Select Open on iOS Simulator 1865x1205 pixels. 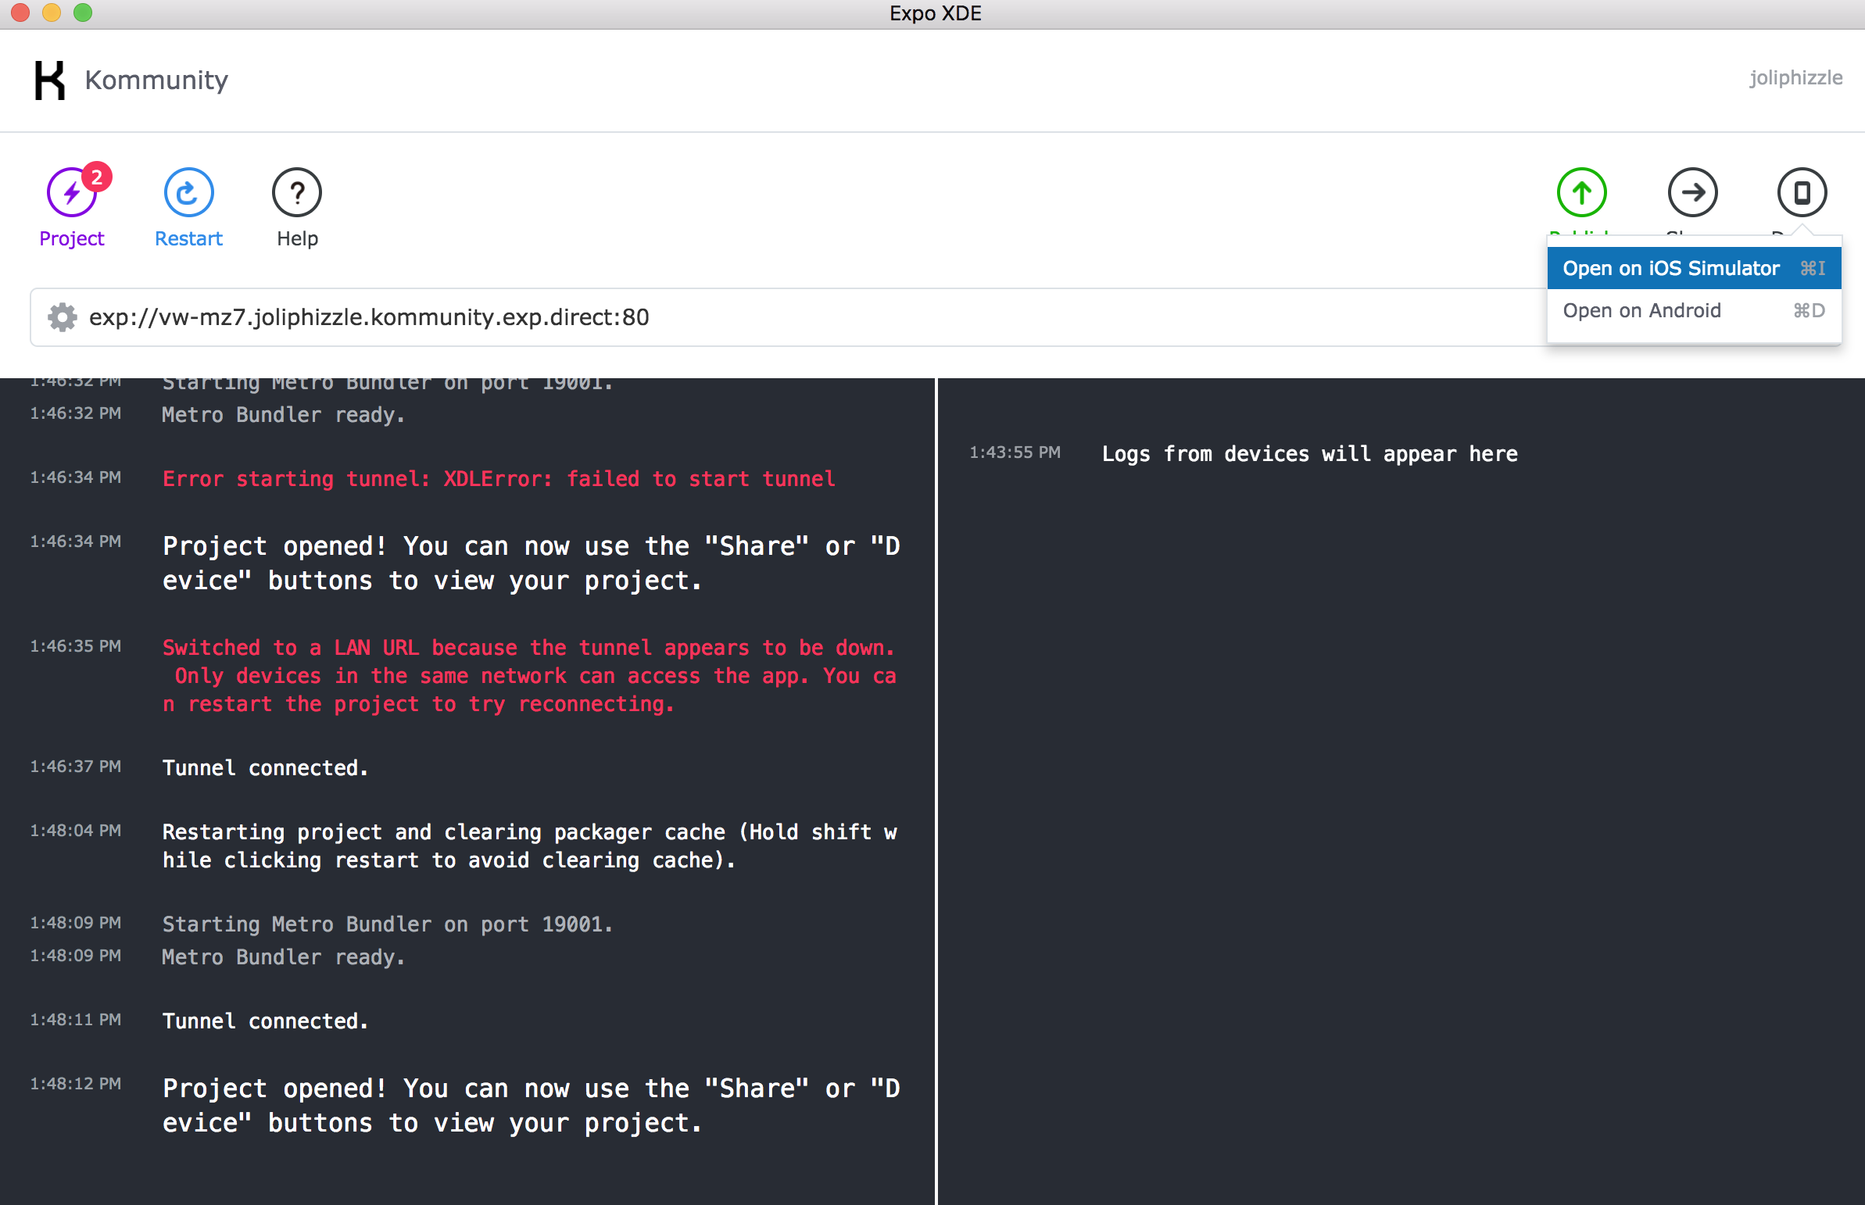[1694, 268]
